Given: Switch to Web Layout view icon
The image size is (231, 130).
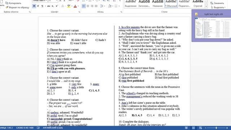Looking at the screenshot, I should [x=201, y=128].
